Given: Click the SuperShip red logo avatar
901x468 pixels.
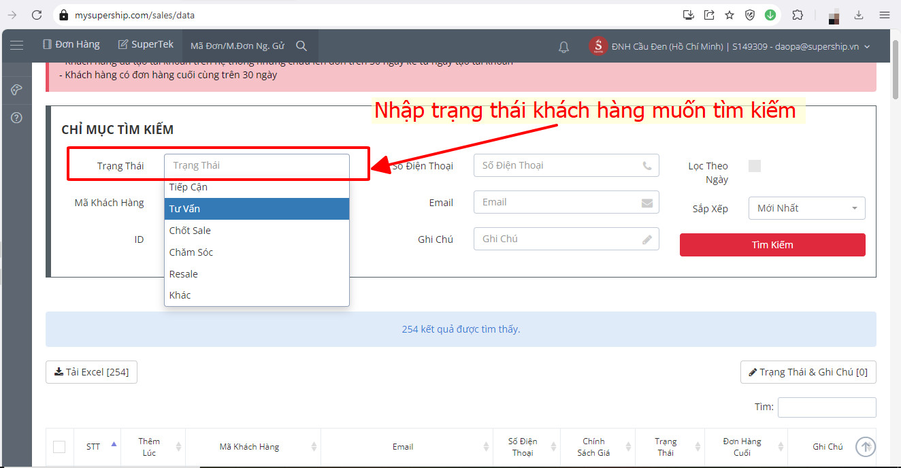Looking at the screenshot, I should 598,46.
